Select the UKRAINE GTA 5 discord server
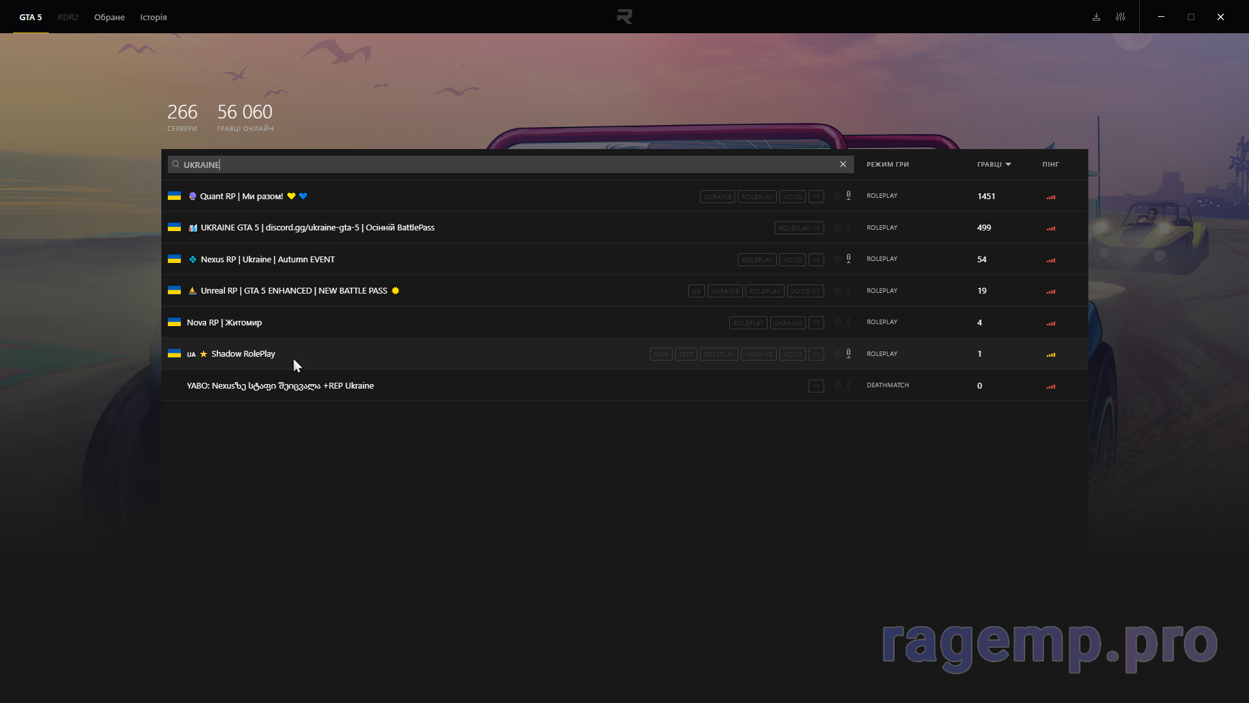1249x703 pixels. (x=317, y=228)
